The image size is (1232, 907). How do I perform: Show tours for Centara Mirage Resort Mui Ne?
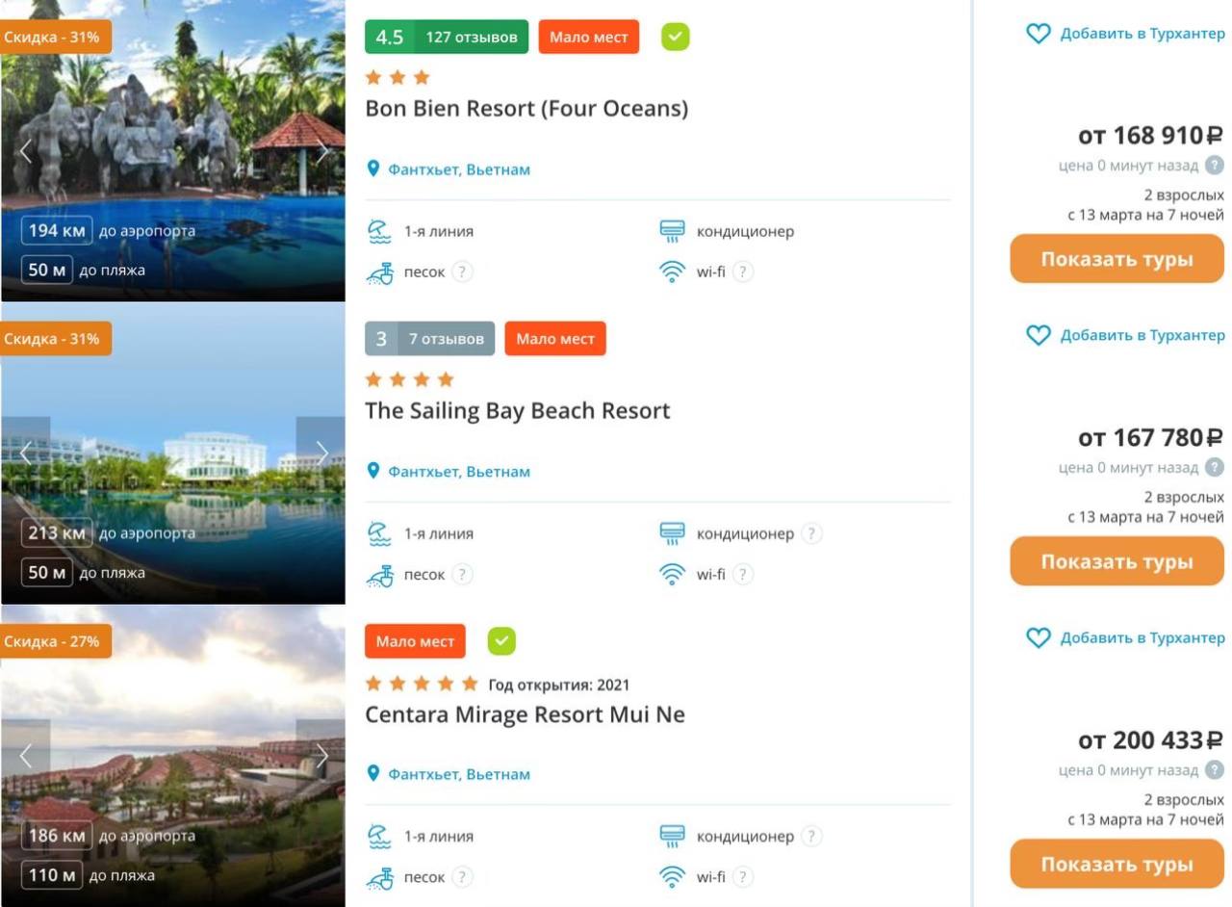click(x=1116, y=865)
